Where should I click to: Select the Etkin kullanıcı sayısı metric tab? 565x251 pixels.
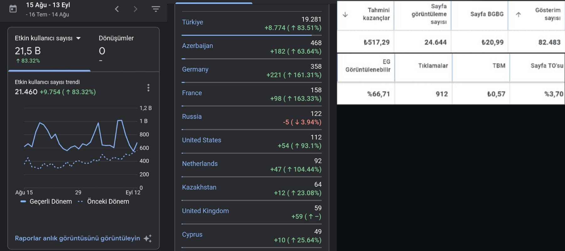pos(50,49)
